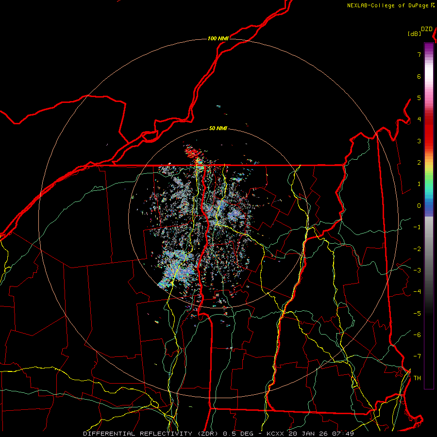437x437 pixels.
Task: Click the -1 value on the scale
Action: 417,227
